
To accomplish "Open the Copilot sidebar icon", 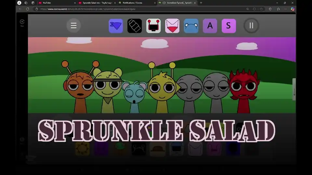I will click(292, 9).
